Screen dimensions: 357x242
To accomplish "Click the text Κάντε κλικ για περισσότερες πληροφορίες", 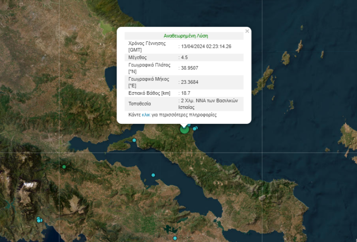I will click(x=172, y=115).
